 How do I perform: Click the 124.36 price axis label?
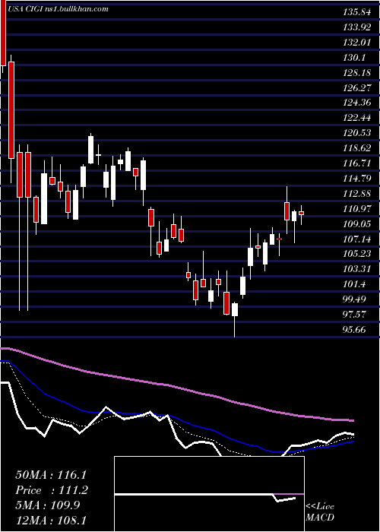[356, 103]
